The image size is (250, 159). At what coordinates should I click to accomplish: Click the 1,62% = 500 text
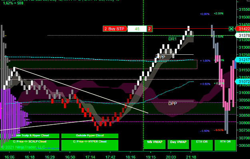[x=13, y=3]
